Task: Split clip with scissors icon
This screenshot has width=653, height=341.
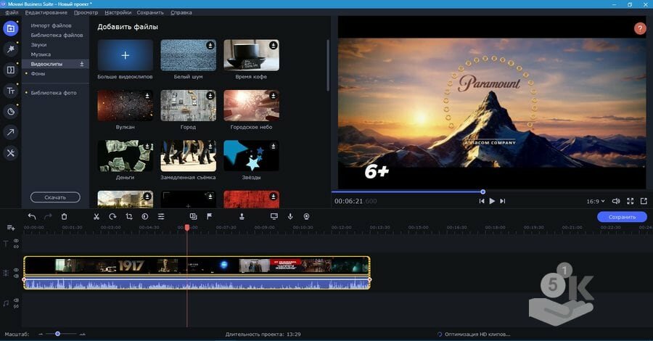Action: tap(96, 216)
